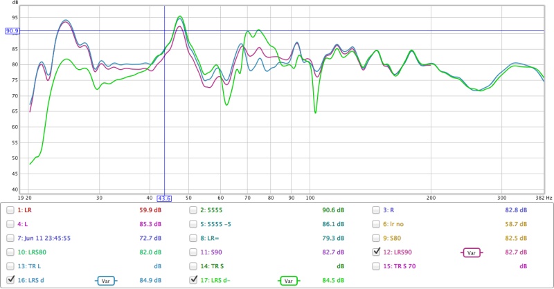Click the blue Var smoothing icon for LRS d
Screen dimensions: 554x289
tap(104, 281)
